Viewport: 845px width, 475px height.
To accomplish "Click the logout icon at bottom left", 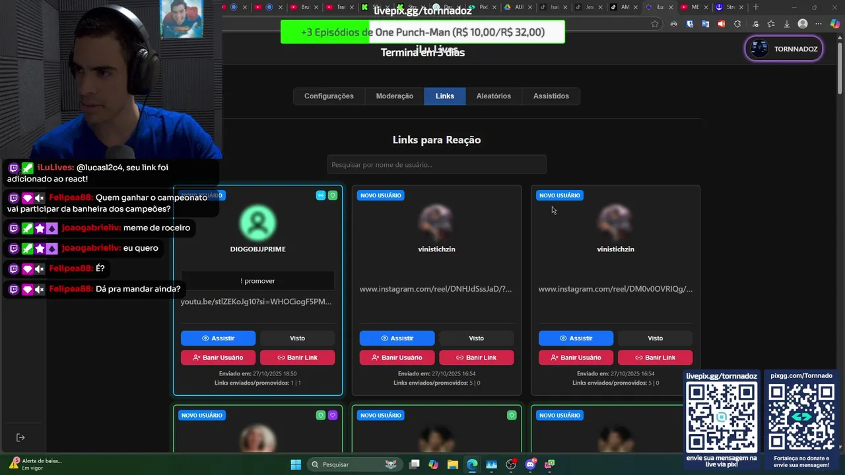I will tap(20, 437).
